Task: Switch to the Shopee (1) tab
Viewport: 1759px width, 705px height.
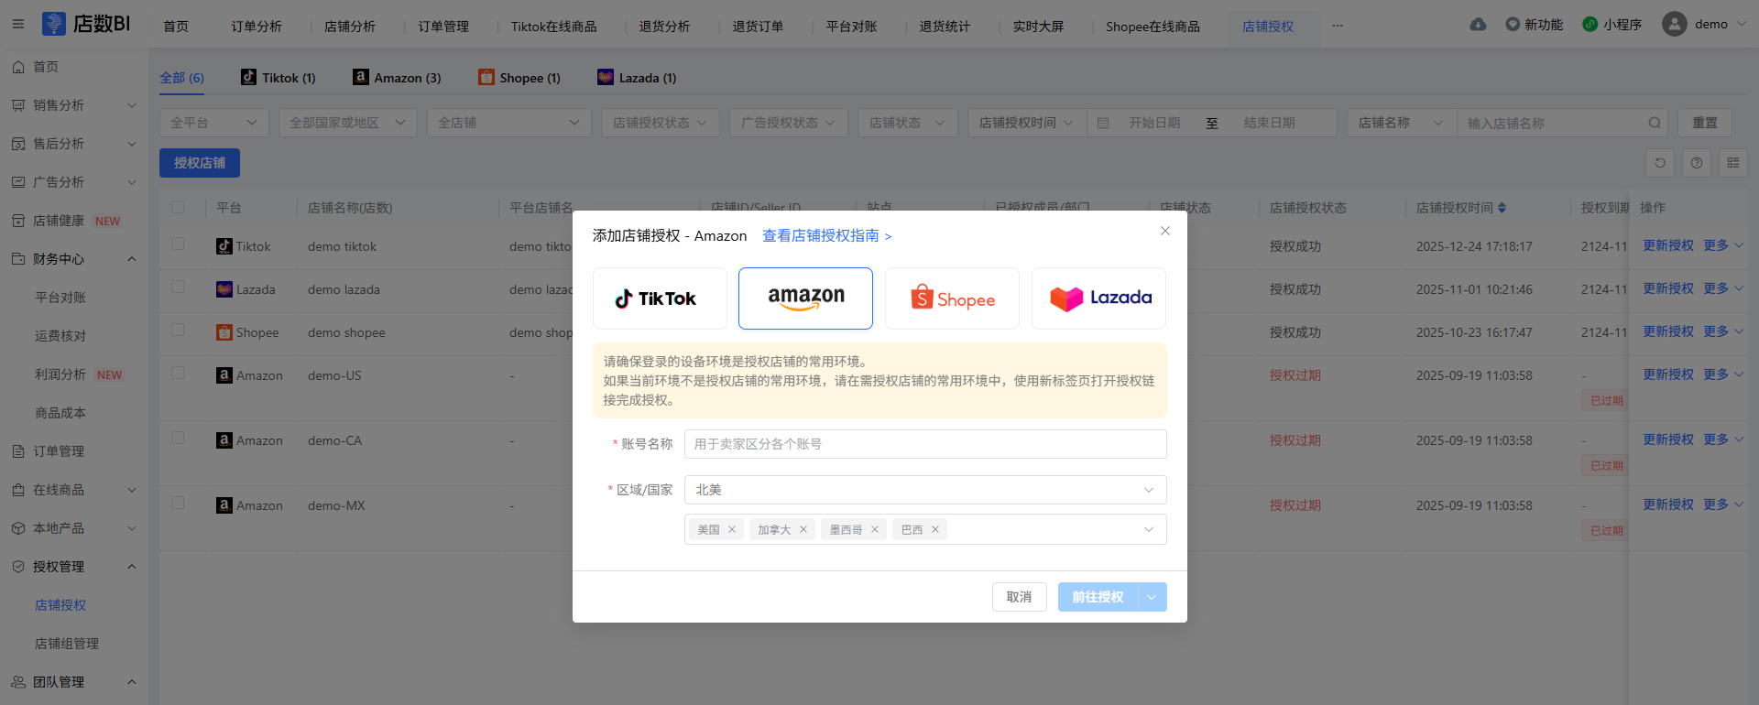Action: pos(519,78)
